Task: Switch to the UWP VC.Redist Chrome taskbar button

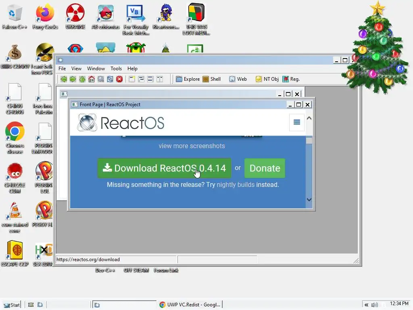Action: (190, 305)
